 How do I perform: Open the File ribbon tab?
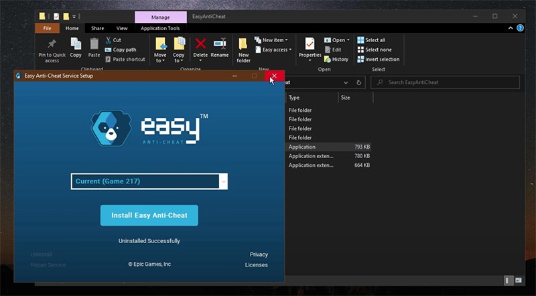point(47,28)
